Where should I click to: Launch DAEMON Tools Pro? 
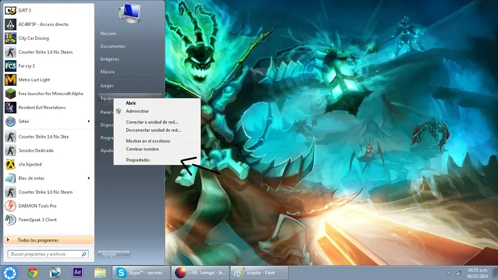coord(49,206)
